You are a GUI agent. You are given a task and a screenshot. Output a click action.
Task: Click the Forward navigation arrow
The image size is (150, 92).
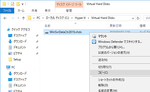(x=12, y=18)
